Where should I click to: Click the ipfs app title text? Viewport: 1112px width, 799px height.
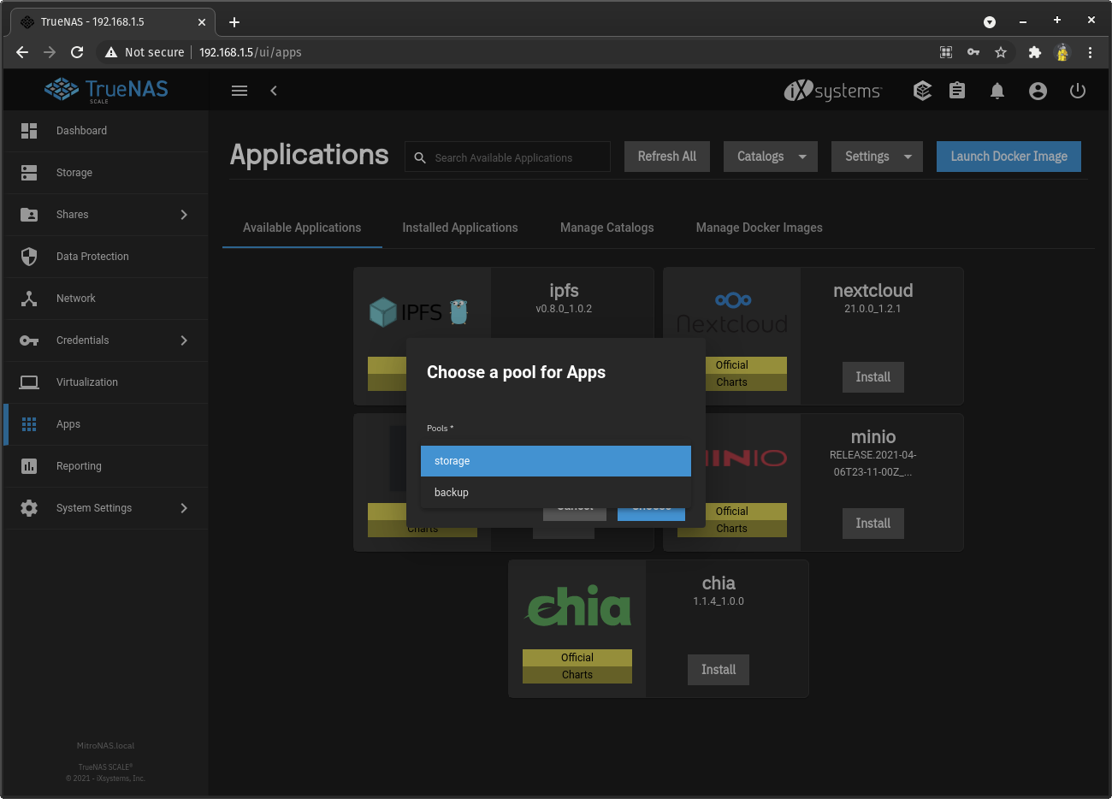click(x=564, y=291)
